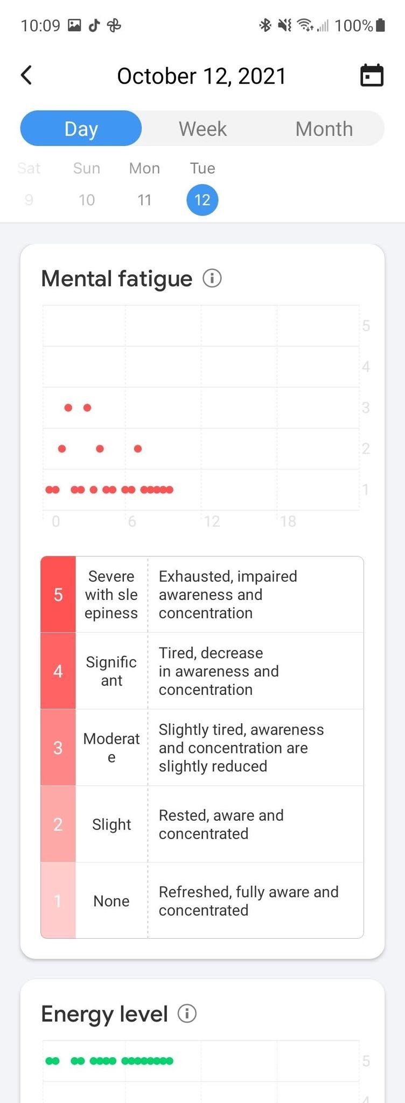
Task: Tap the gallery notification icon in status bar
Action: 74,25
